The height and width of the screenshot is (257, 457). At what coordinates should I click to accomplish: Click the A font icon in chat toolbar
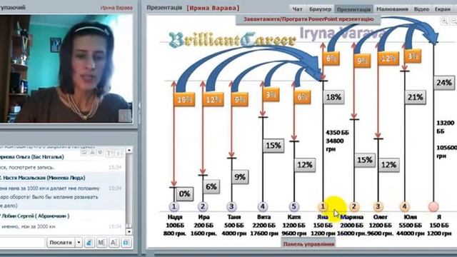coord(114,243)
